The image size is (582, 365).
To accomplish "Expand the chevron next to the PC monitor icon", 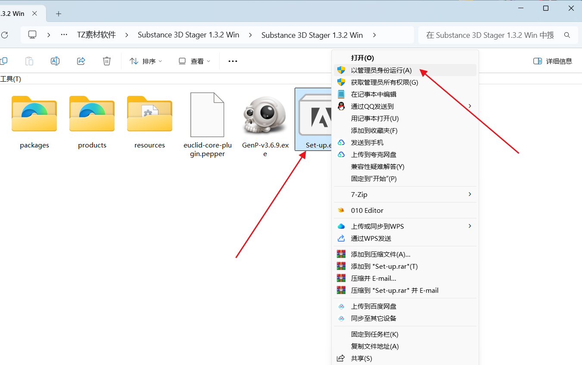I will click(x=49, y=35).
